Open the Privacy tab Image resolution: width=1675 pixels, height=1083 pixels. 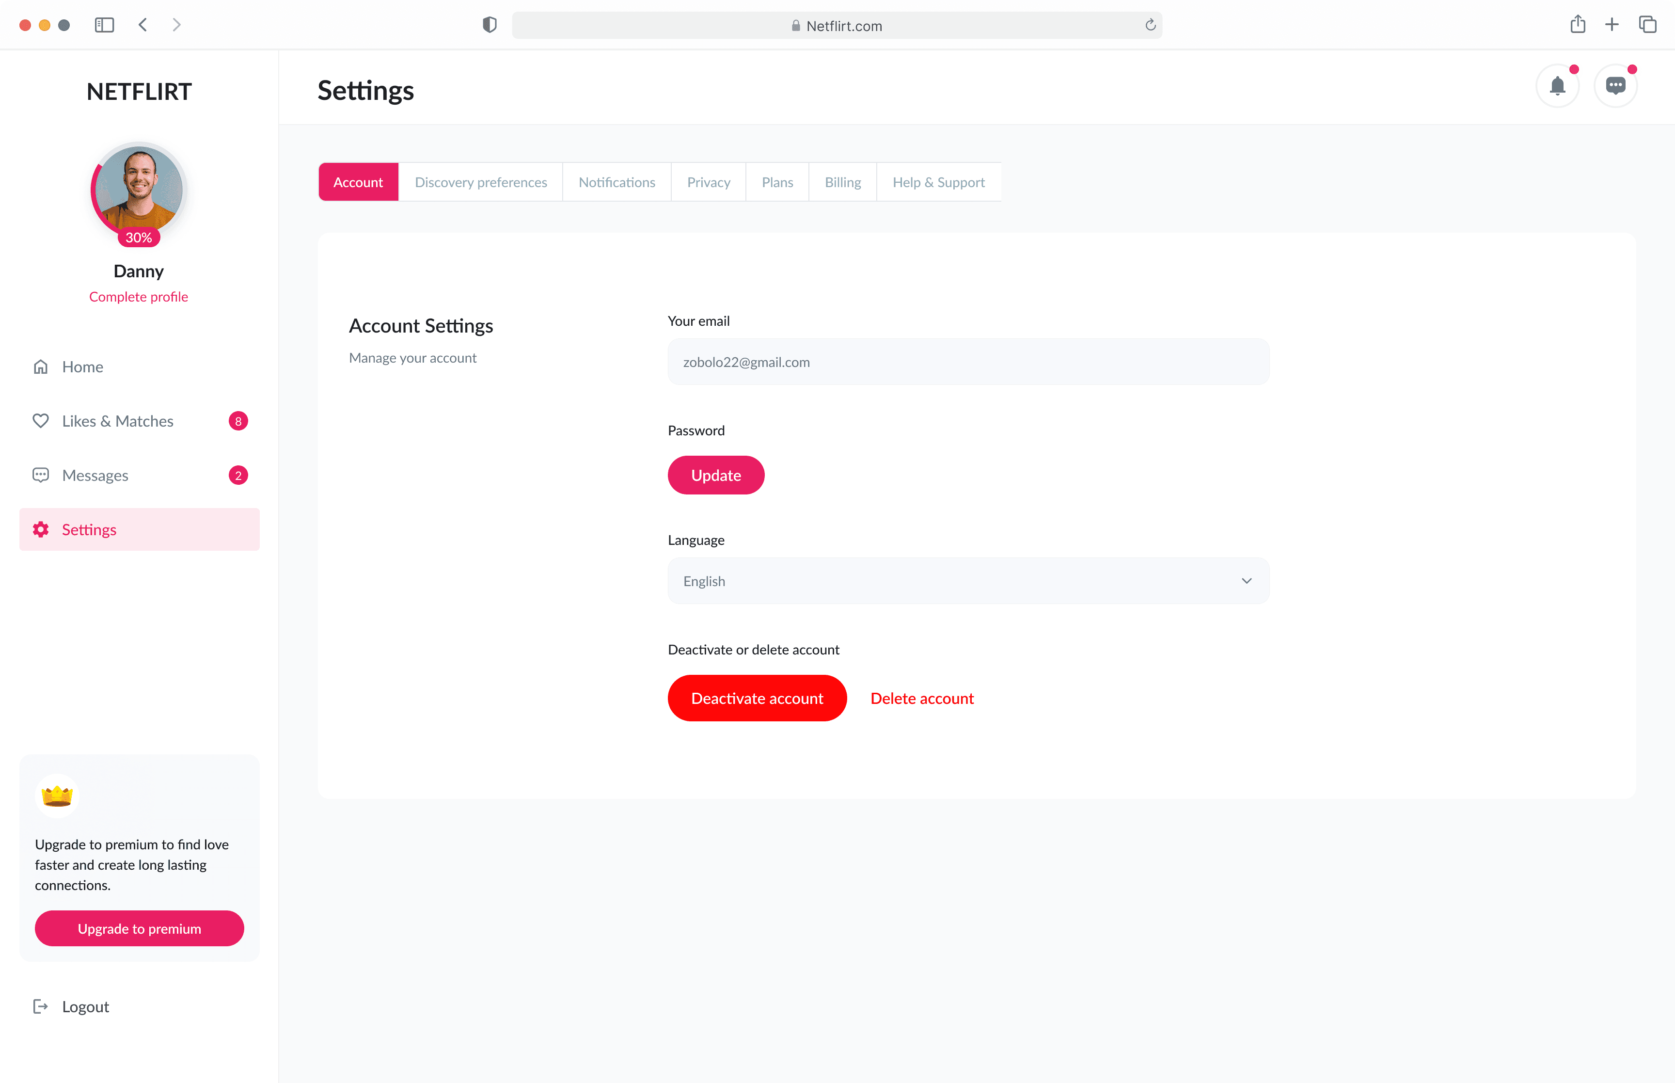708,182
